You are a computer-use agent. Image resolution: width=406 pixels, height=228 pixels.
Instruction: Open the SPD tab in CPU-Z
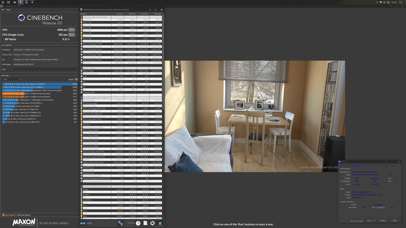[x=374, y=166]
